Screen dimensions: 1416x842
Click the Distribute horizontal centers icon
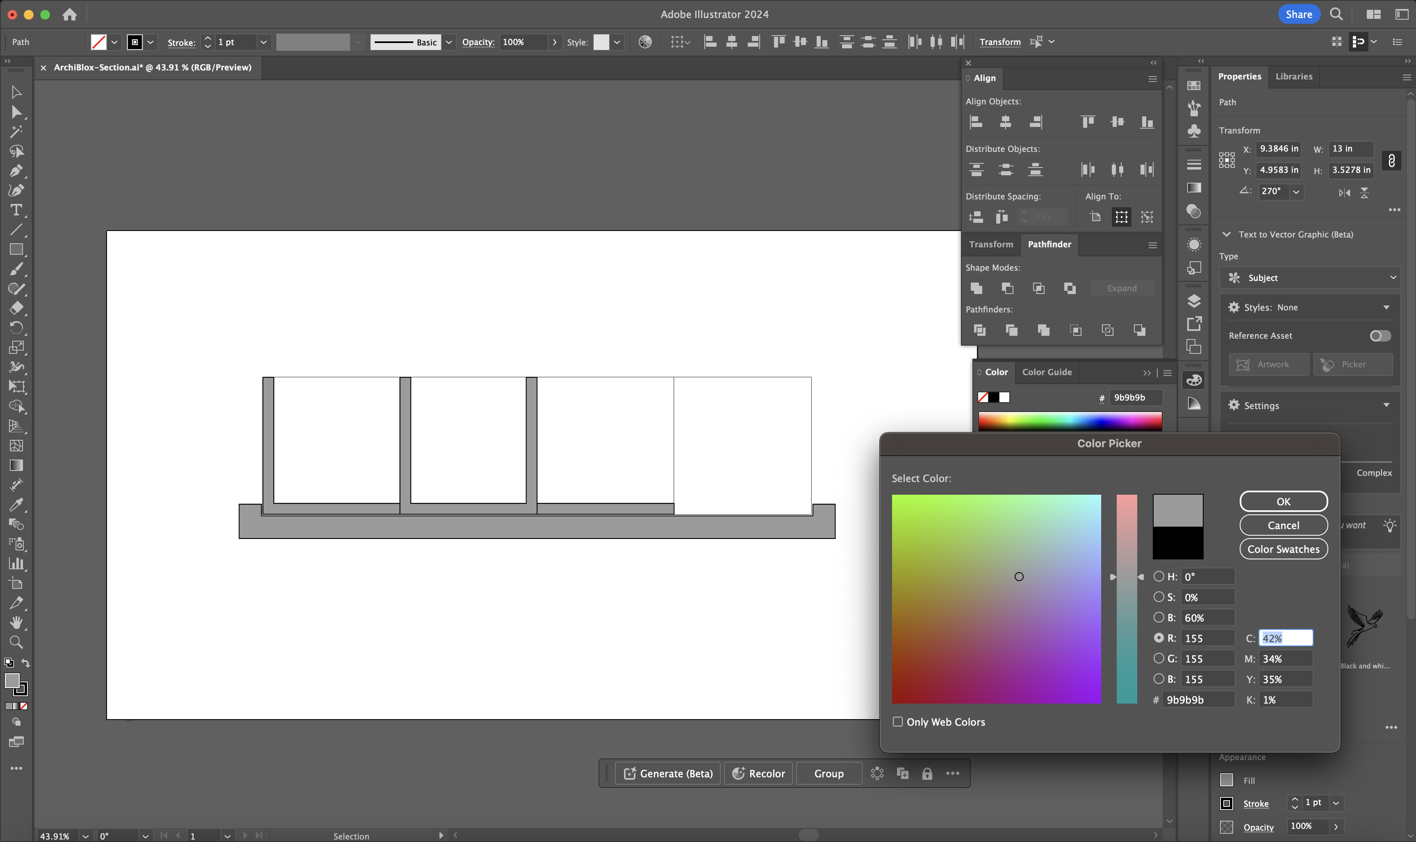point(1117,168)
